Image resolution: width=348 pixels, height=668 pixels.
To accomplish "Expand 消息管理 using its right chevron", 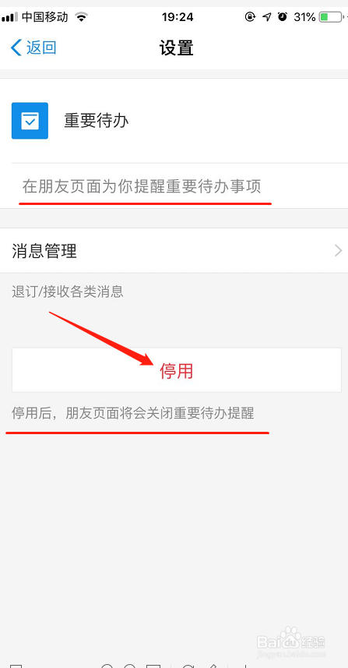I will (x=339, y=250).
